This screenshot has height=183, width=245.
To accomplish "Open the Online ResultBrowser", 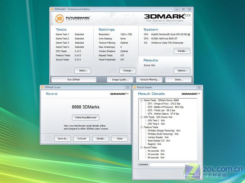I will click(x=86, y=117).
